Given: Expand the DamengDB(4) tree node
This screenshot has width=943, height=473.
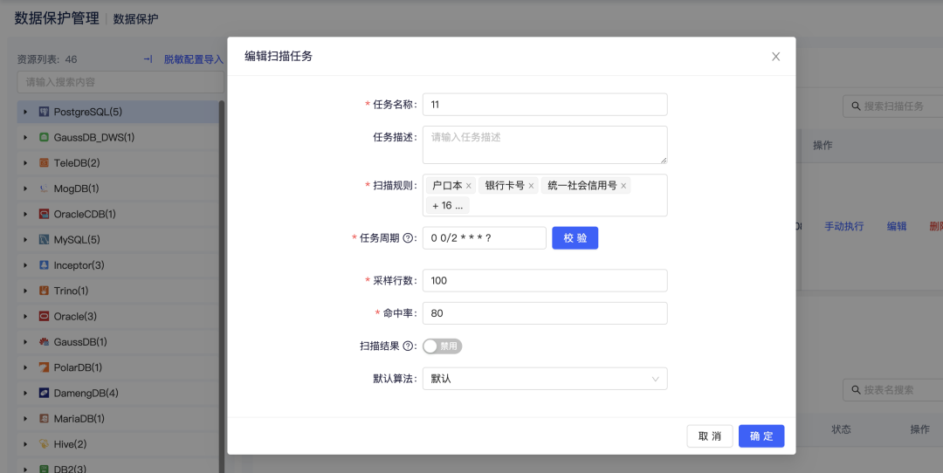Looking at the screenshot, I should click(x=25, y=393).
